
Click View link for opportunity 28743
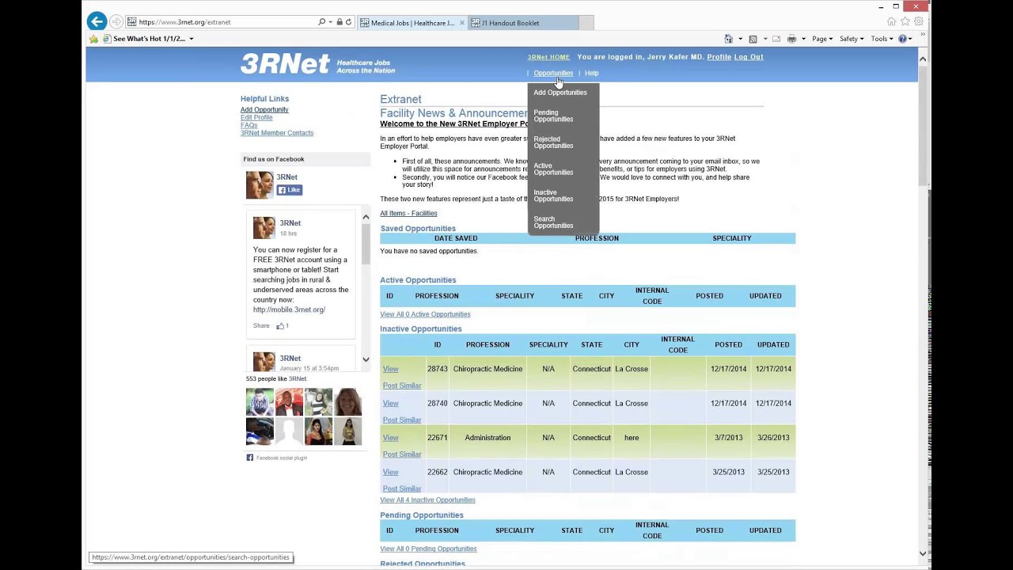(390, 369)
